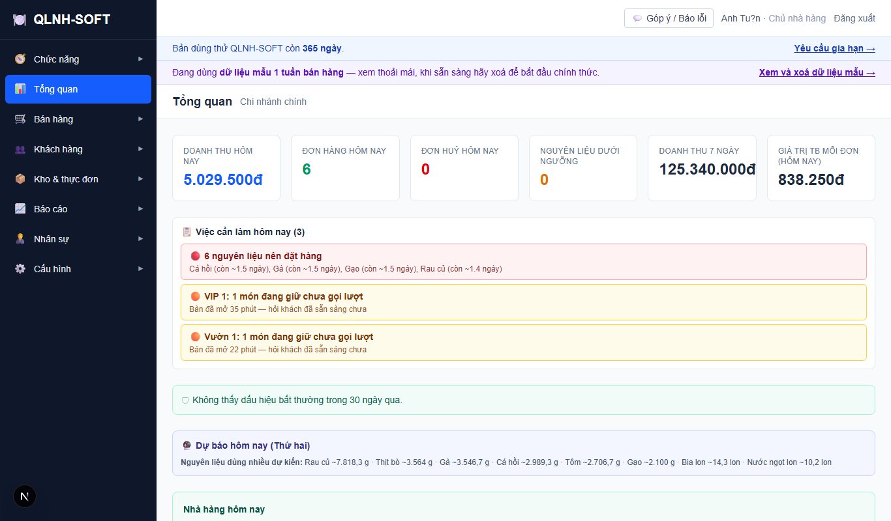Viewport: 891px width, 521px height.
Task: Click the 838.250đ average order value
Action: tap(811, 180)
